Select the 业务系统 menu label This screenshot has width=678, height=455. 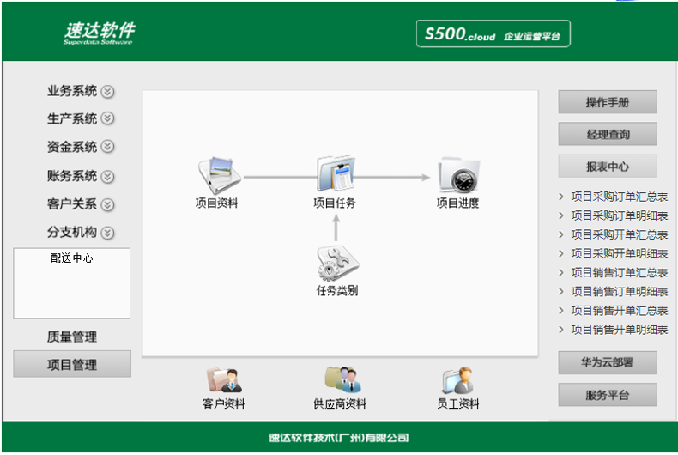pyautogui.click(x=72, y=91)
